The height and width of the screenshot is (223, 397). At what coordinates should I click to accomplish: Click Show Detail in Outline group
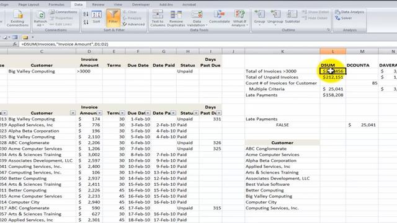[x=315, y=12]
